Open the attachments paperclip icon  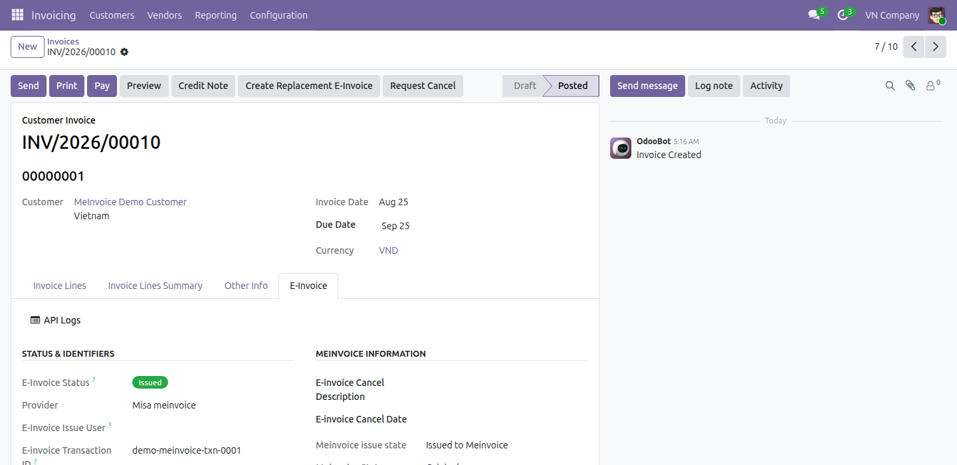pyautogui.click(x=910, y=86)
